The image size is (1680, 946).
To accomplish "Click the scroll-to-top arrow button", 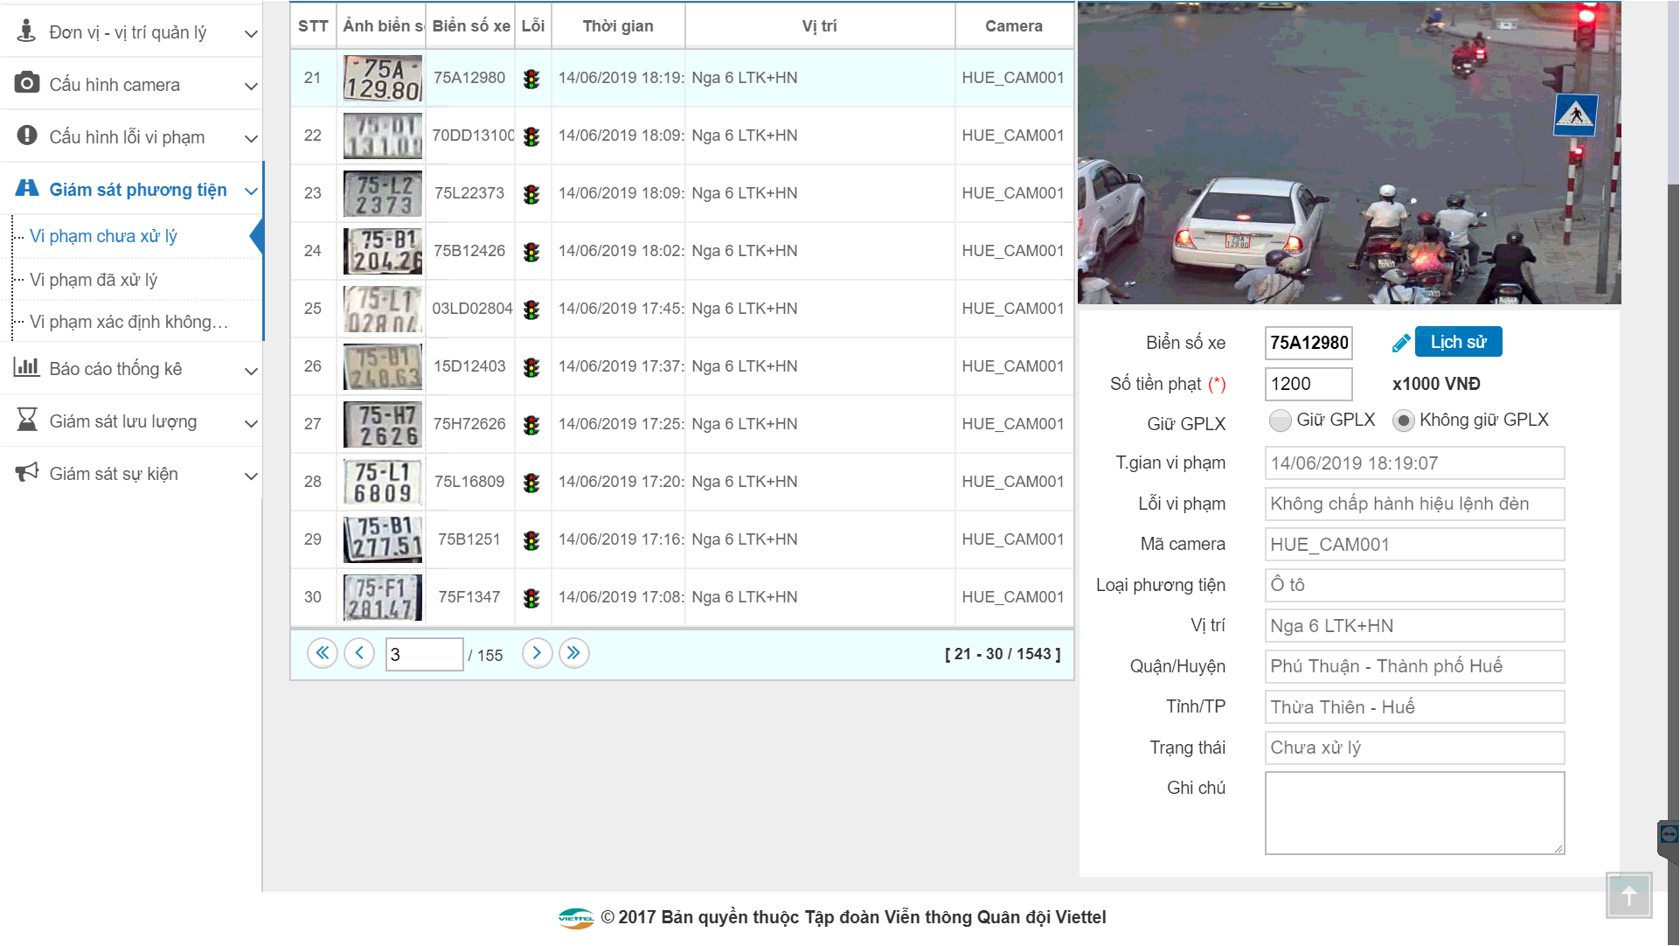I will pyautogui.click(x=1628, y=895).
